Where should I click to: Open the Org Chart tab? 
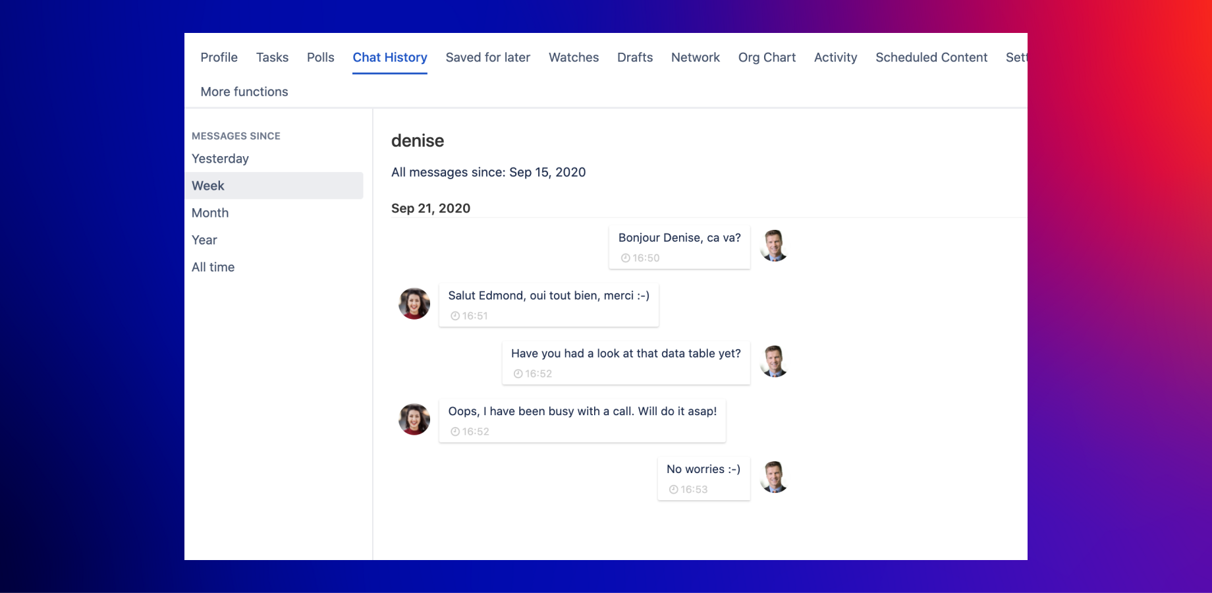[767, 57]
